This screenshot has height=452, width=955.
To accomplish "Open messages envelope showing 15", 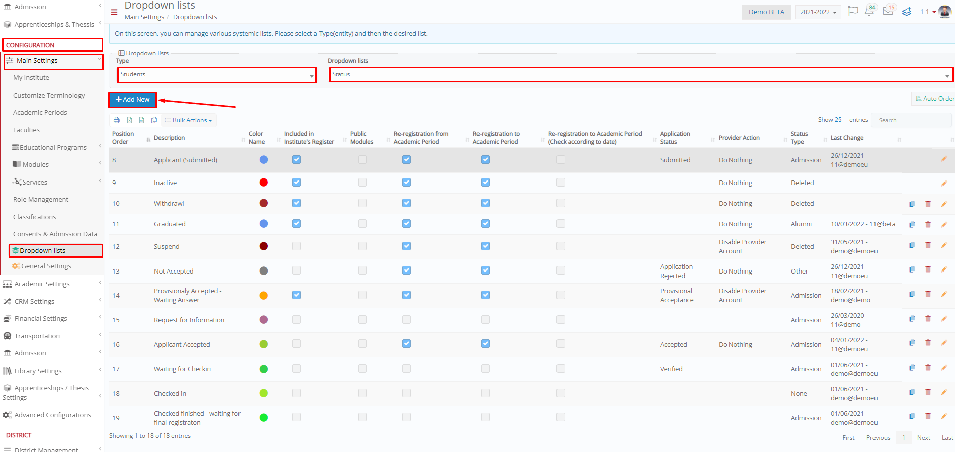I will (x=888, y=11).
